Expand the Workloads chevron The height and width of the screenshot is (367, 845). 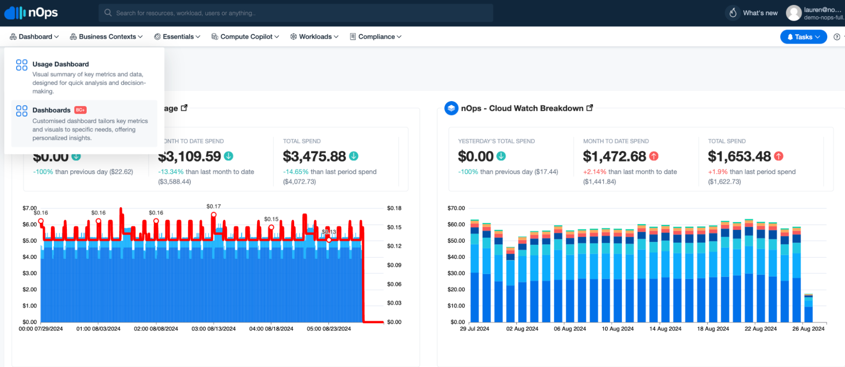(336, 37)
